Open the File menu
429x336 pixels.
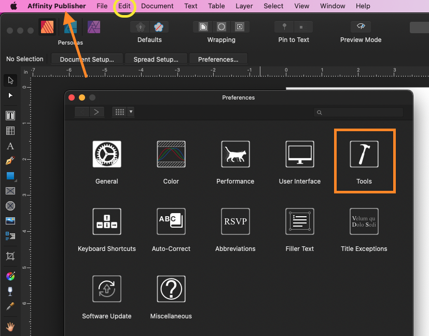point(102,6)
